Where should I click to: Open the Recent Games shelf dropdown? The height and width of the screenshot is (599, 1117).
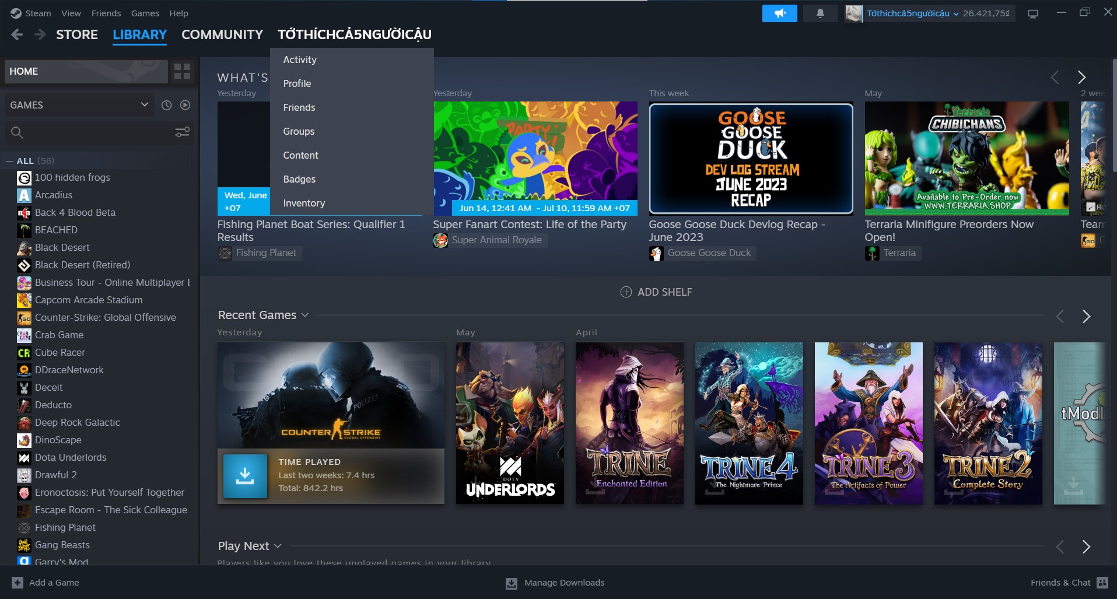[305, 315]
